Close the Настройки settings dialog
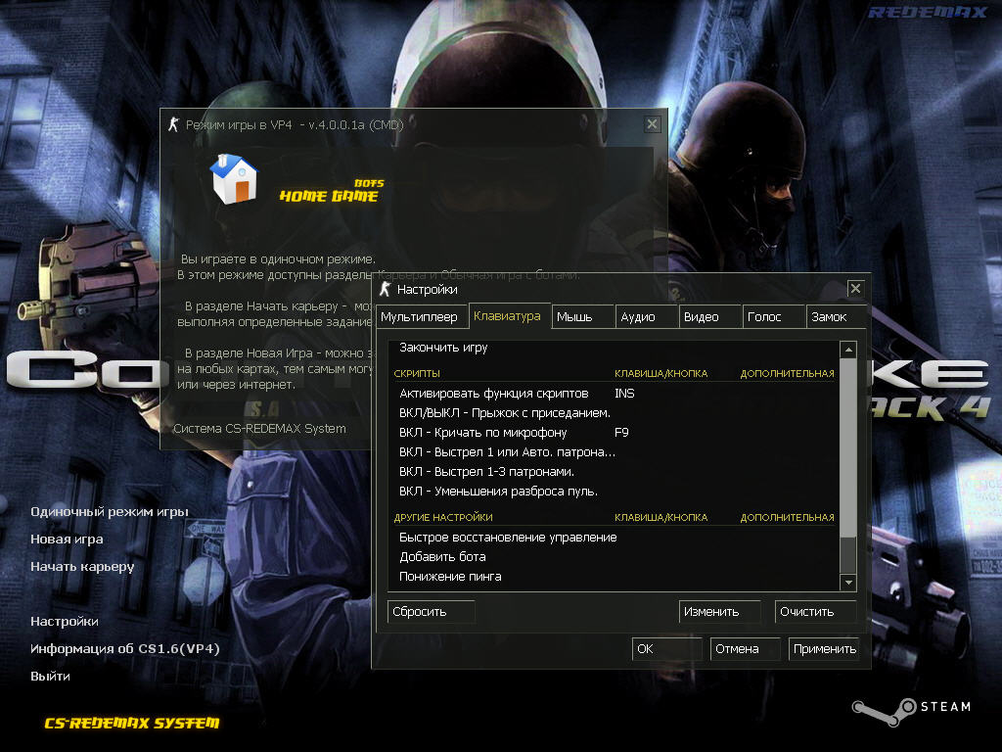The width and height of the screenshot is (1002, 752). tap(855, 289)
